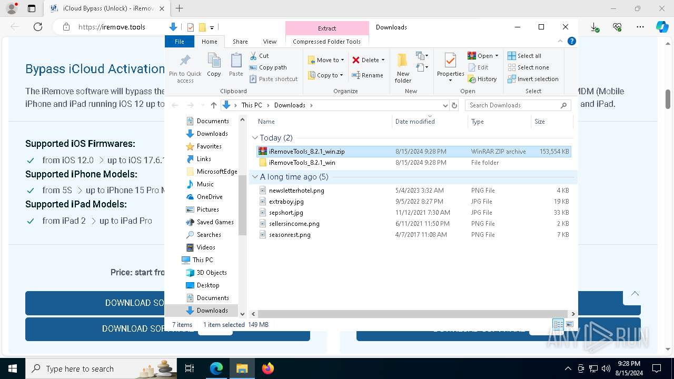The width and height of the screenshot is (674, 379).
Task: Click the Paste shortcut command
Action: click(x=274, y=79)
